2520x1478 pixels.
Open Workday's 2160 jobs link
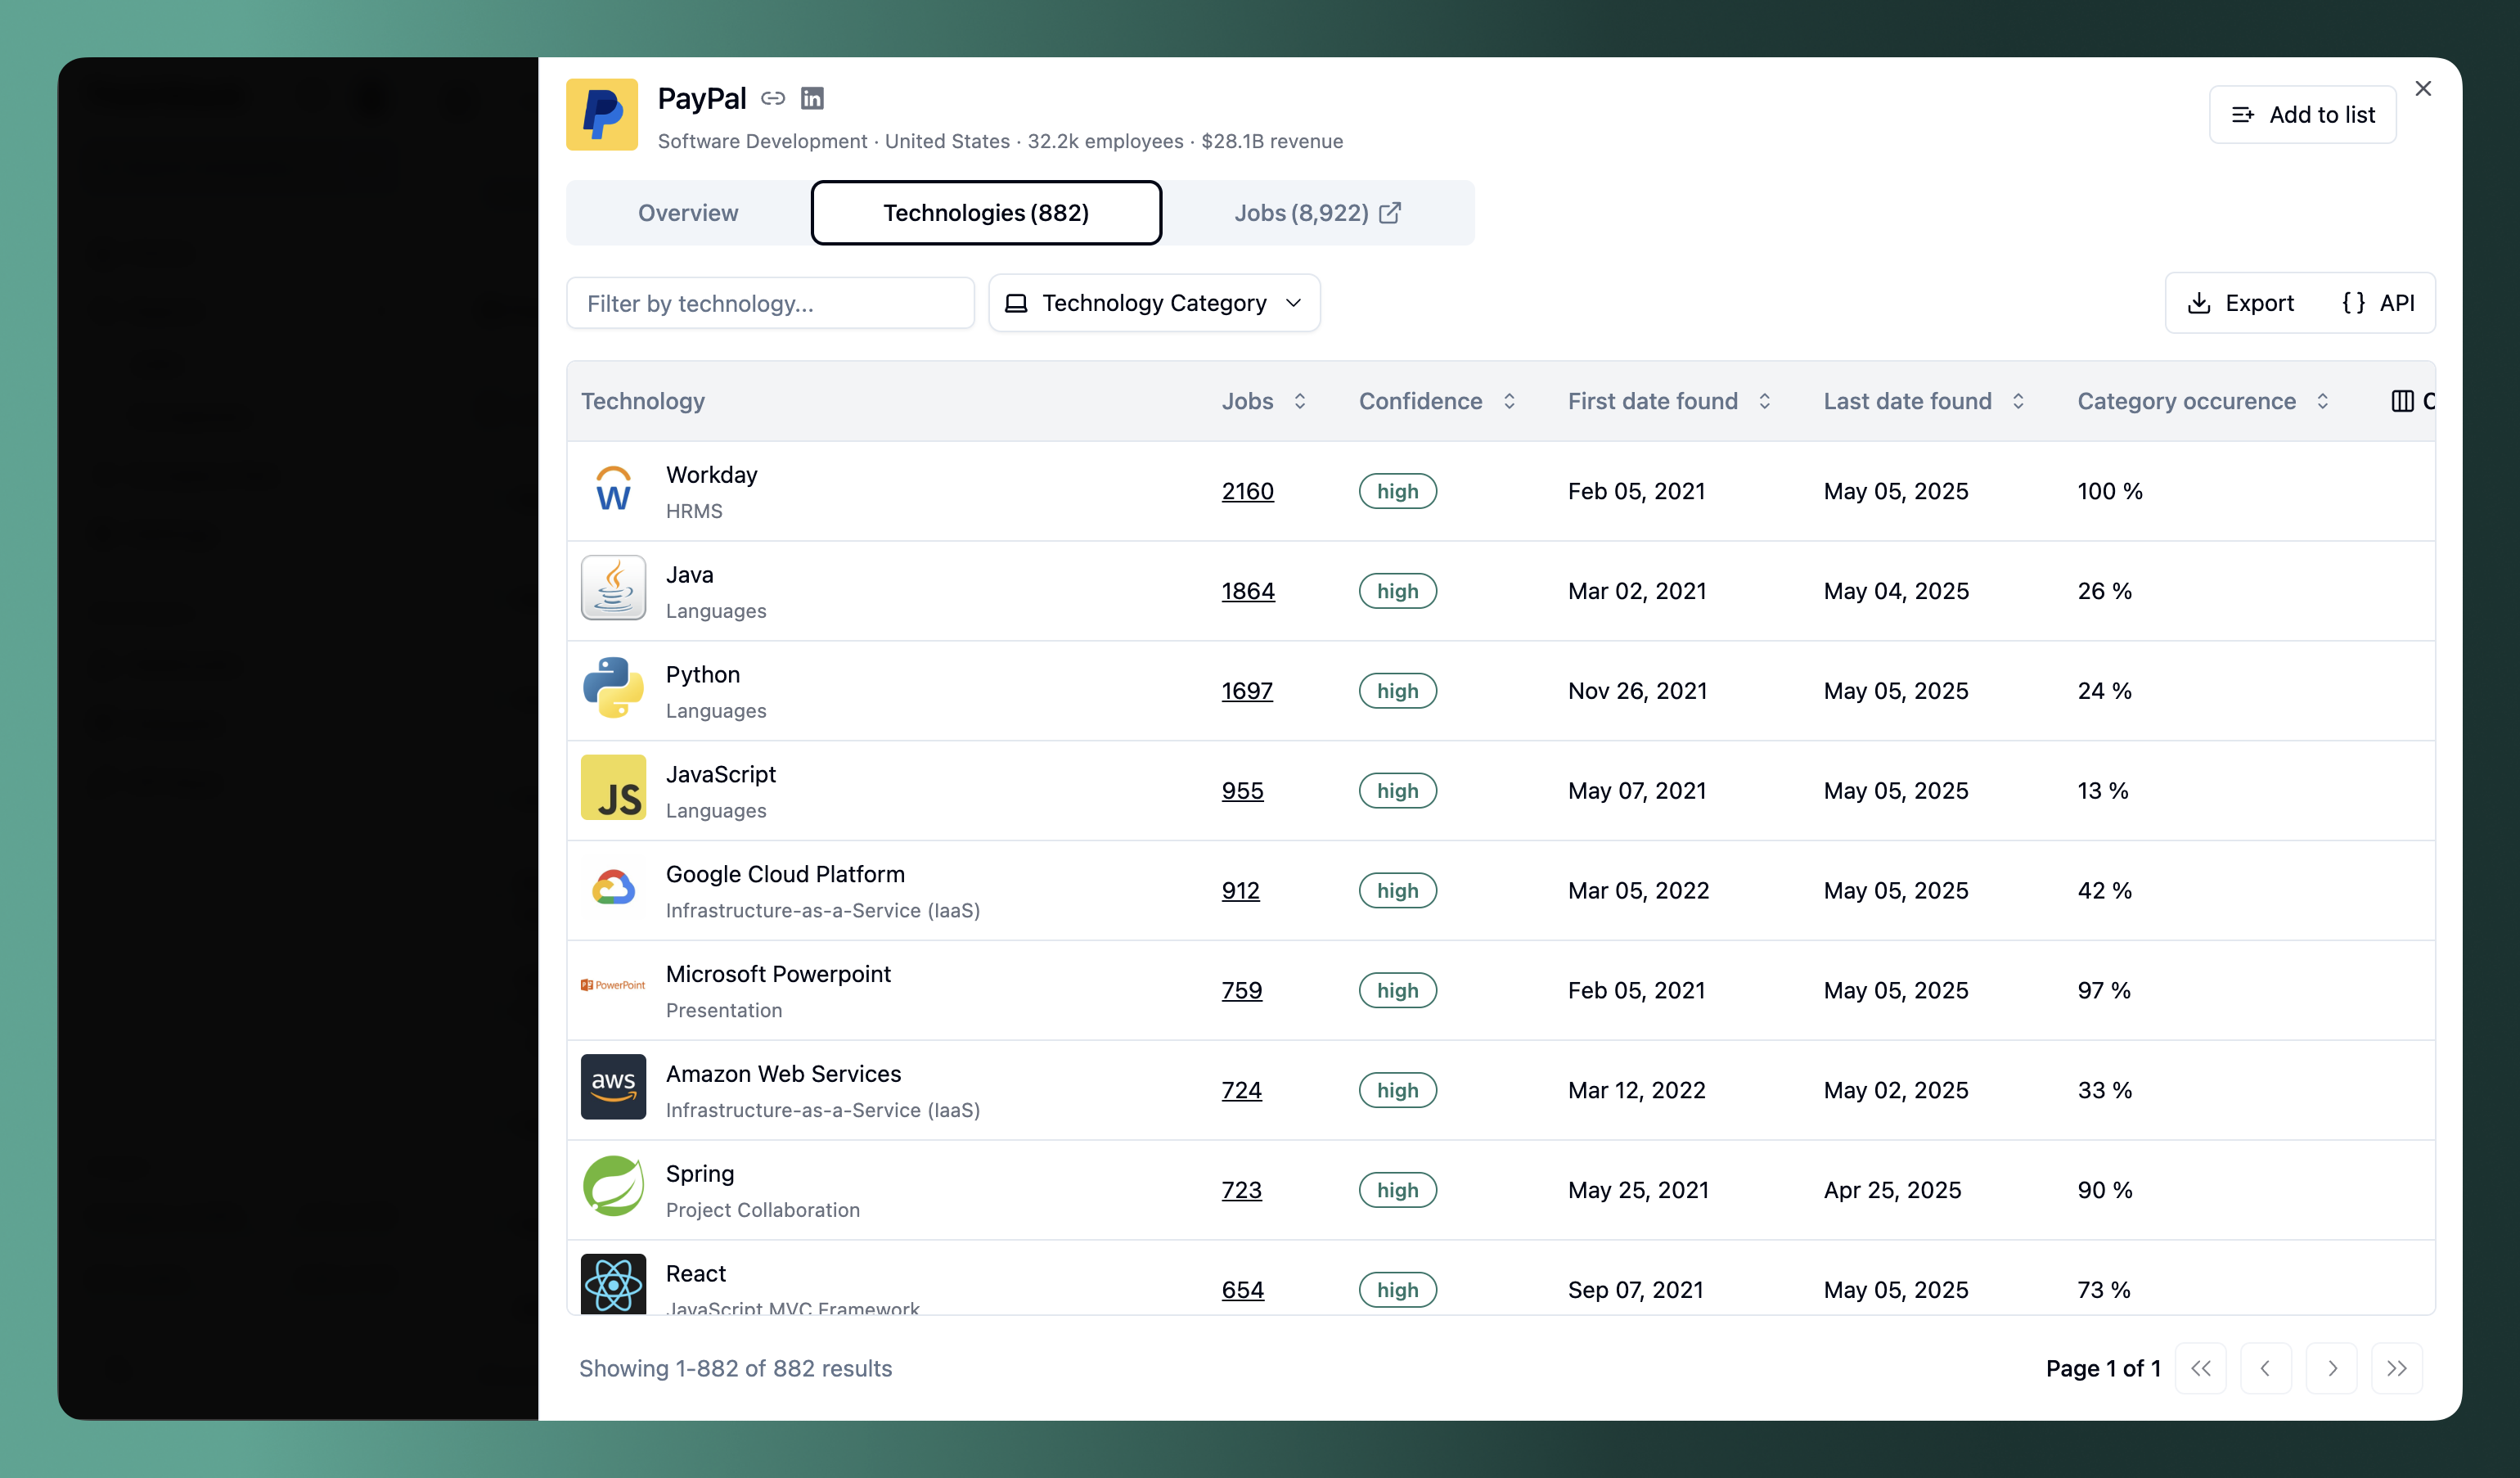click(x=1247, y=491)
